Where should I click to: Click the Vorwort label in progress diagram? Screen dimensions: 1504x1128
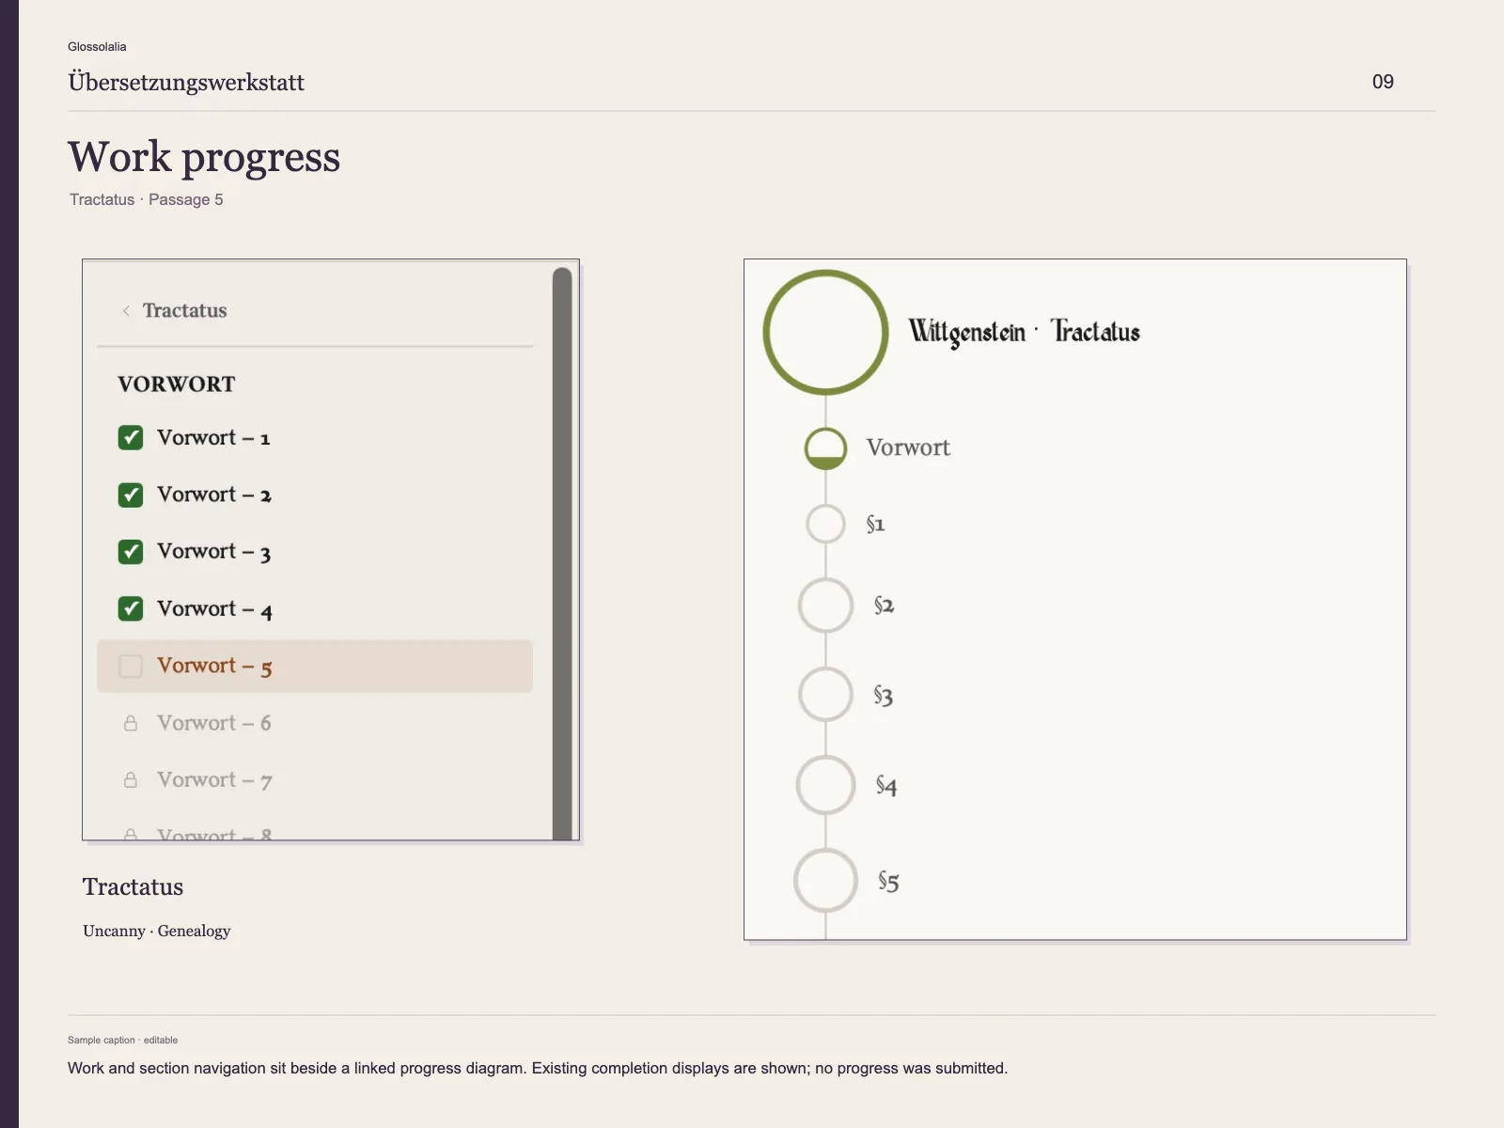click(x=908, y=447)
